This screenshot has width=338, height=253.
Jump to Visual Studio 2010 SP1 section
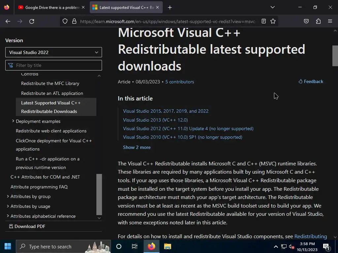pyautogui.click(x=183, y=137)
